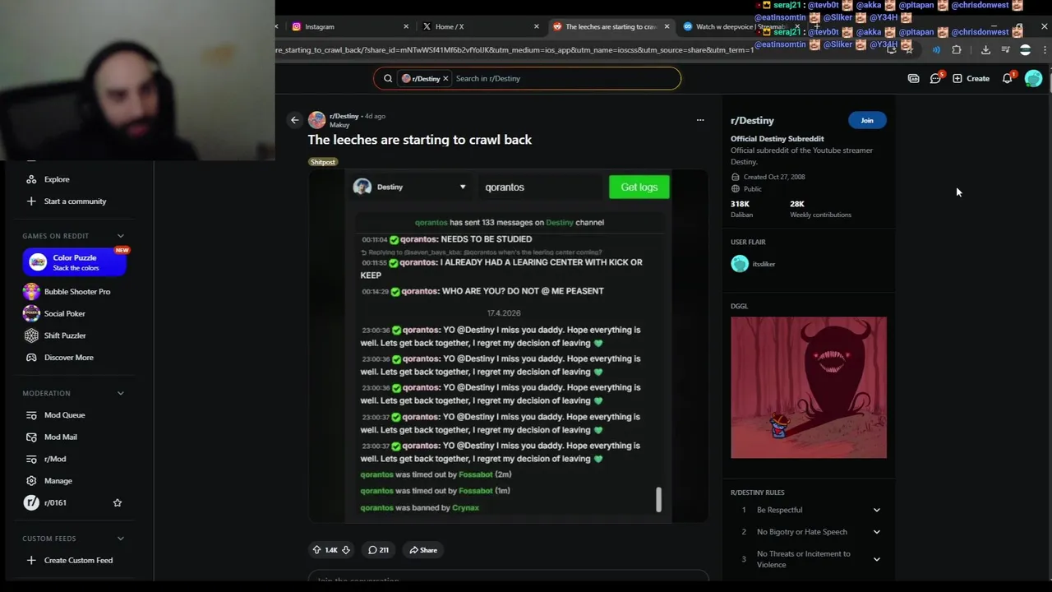Remove the r/Destiny search filter chip
Image resolution: width=1052 pixels, height=592 pixels.
click(445, 78)
